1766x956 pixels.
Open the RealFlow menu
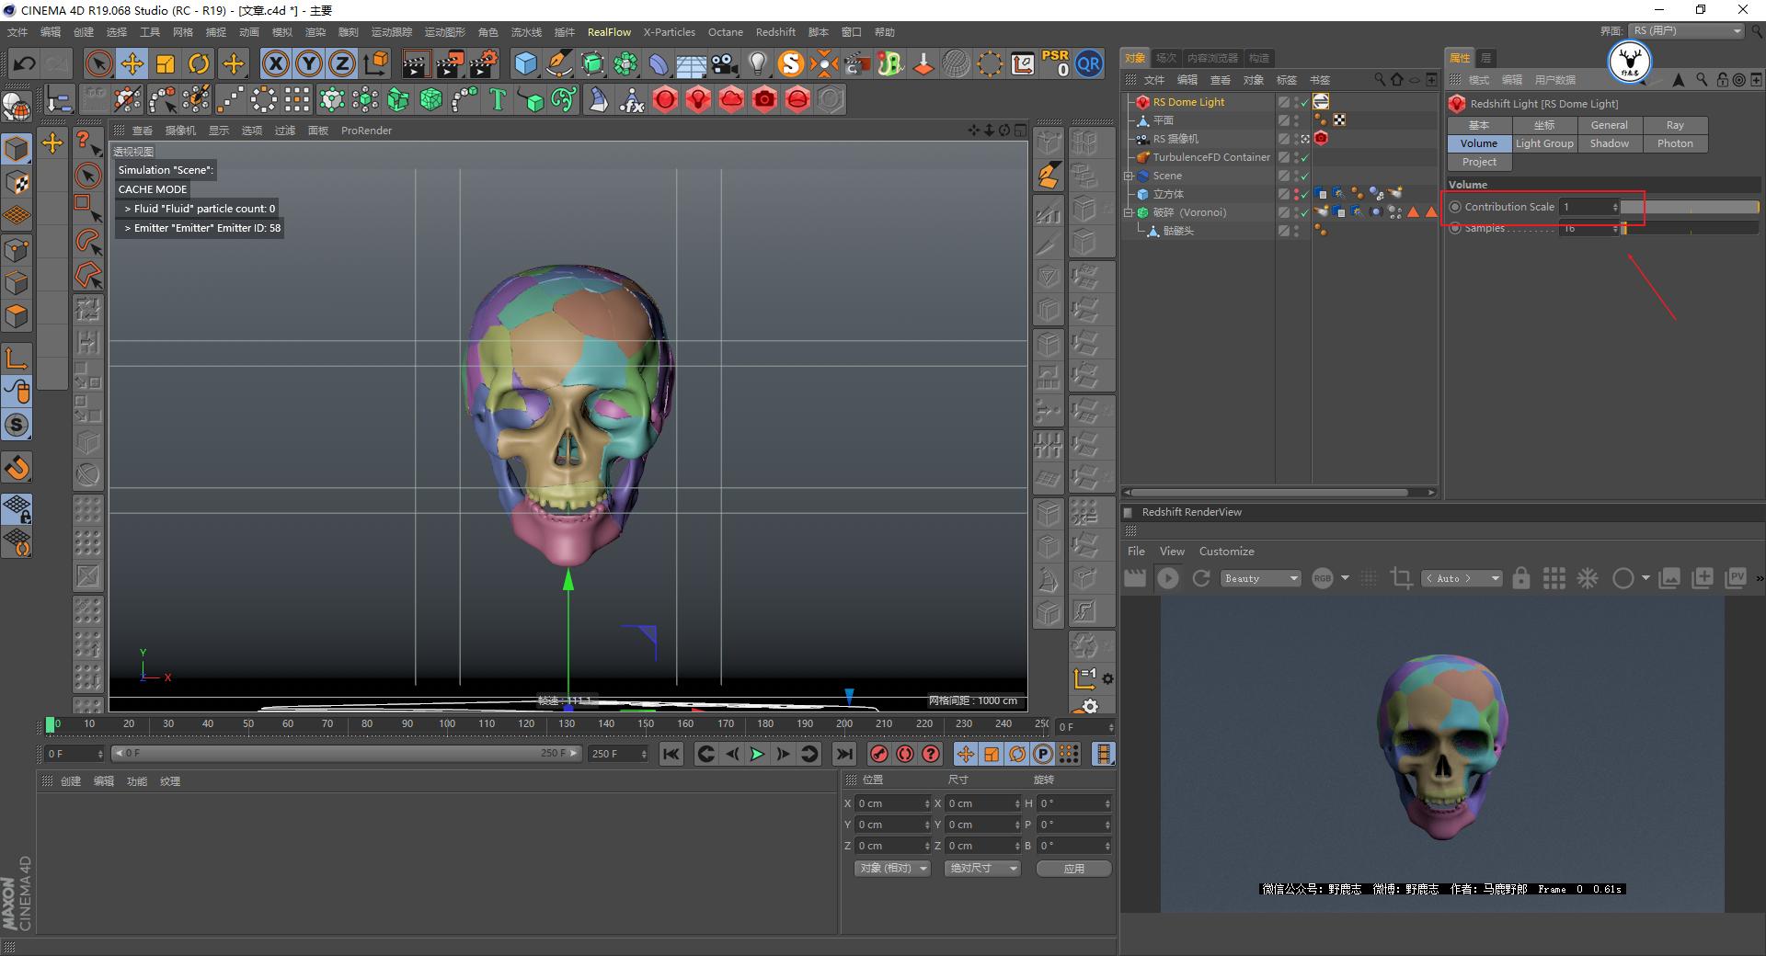coord(609,31)
